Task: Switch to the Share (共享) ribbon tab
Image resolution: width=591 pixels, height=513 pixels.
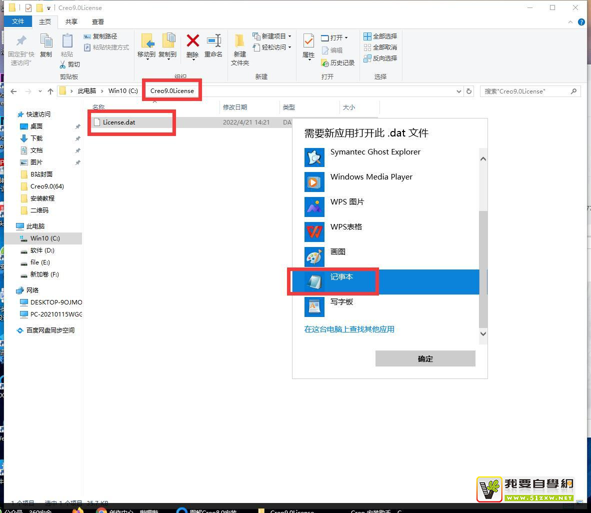Action: tap(71, 21)
